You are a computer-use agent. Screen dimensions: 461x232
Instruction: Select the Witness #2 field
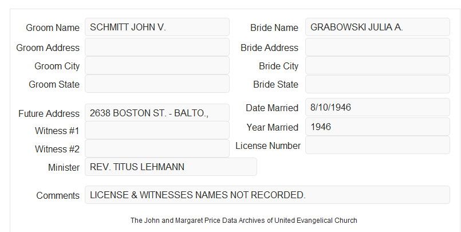tap(157, 148)
